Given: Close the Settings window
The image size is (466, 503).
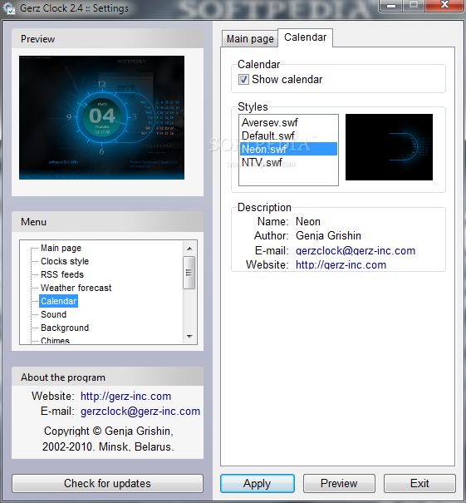Looking at the screenshot, I should point(445,5).
